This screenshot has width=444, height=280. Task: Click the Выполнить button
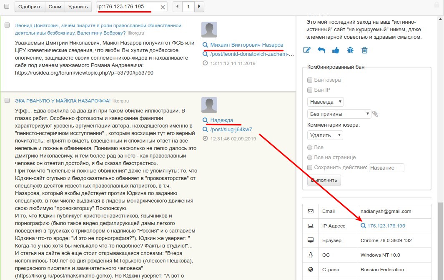pyautogui.click(x=324, y=180)
